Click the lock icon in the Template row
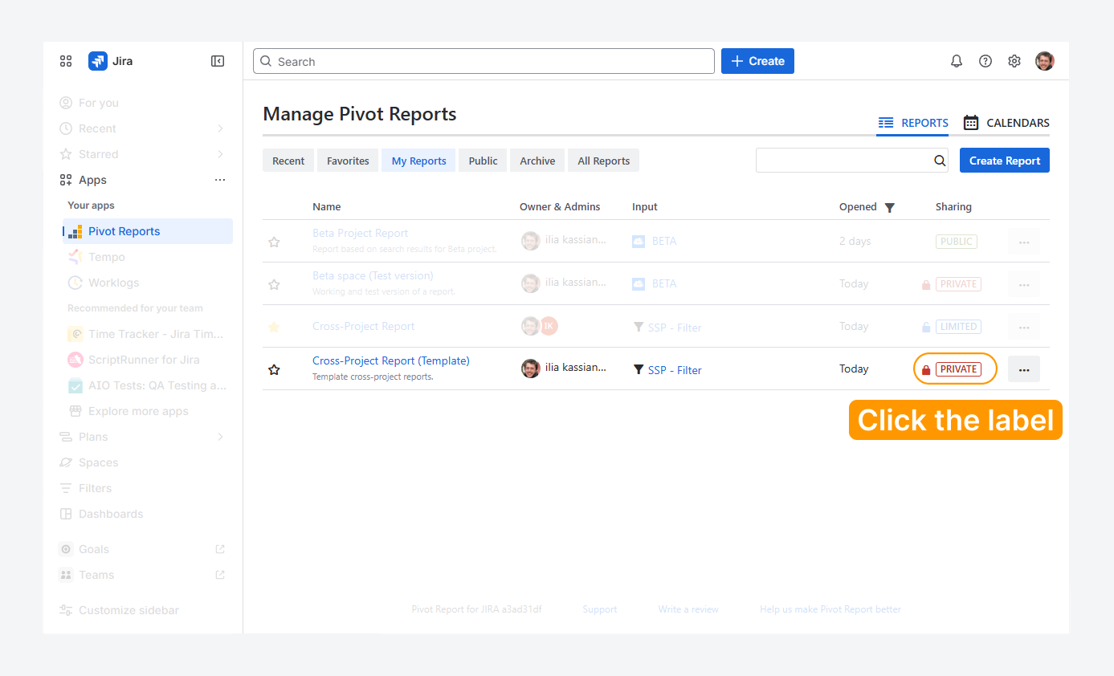 (926, 370)
